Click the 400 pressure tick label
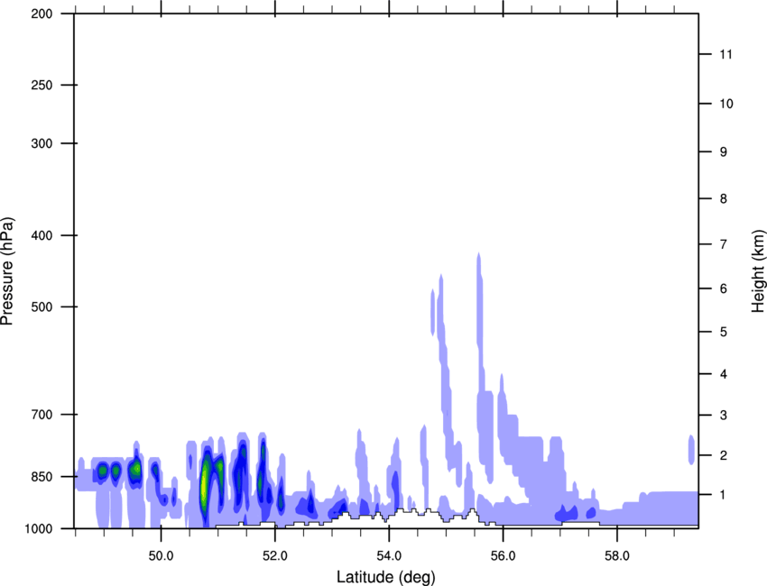Image resolution: width=767 pixels, height=586 pixels. (42, 235)
